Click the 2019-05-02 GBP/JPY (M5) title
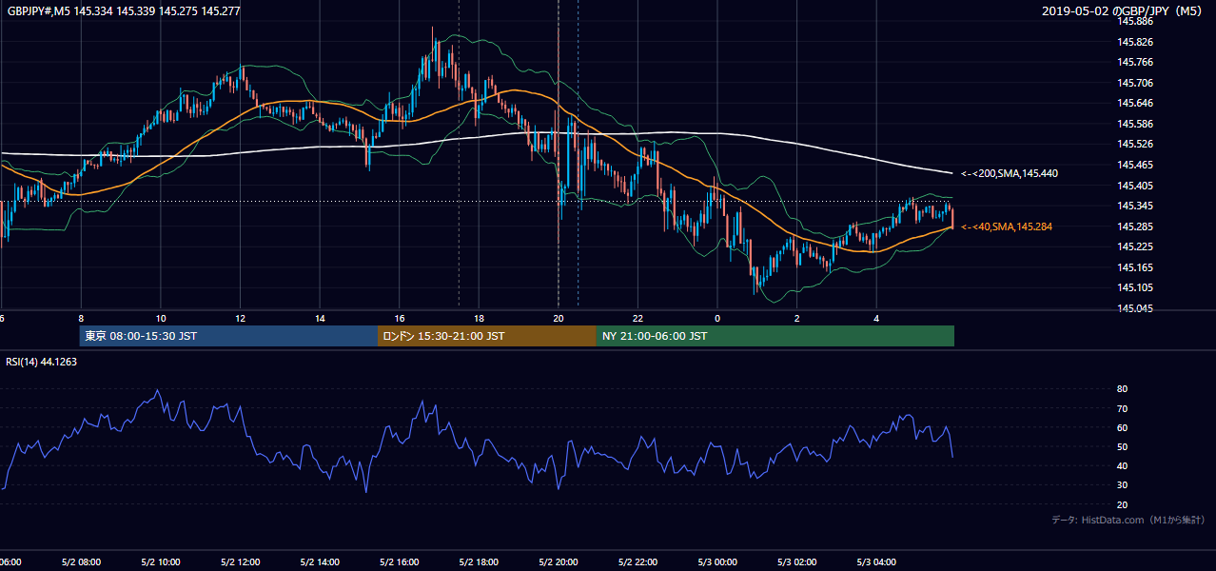Viewport: 1216px width, 571px height. [1122, 11]
